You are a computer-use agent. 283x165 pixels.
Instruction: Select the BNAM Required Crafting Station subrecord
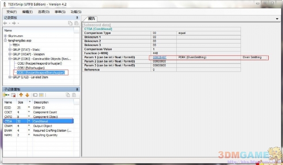[38, 131]
